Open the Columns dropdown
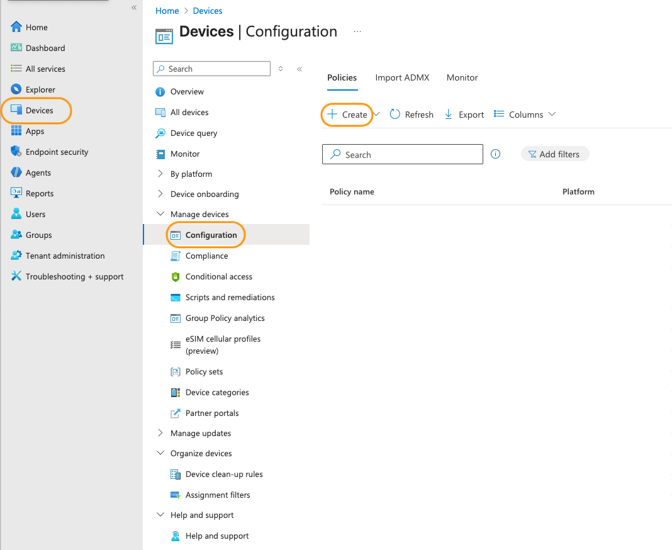The image size is (672, 550). tap(525, 115)
